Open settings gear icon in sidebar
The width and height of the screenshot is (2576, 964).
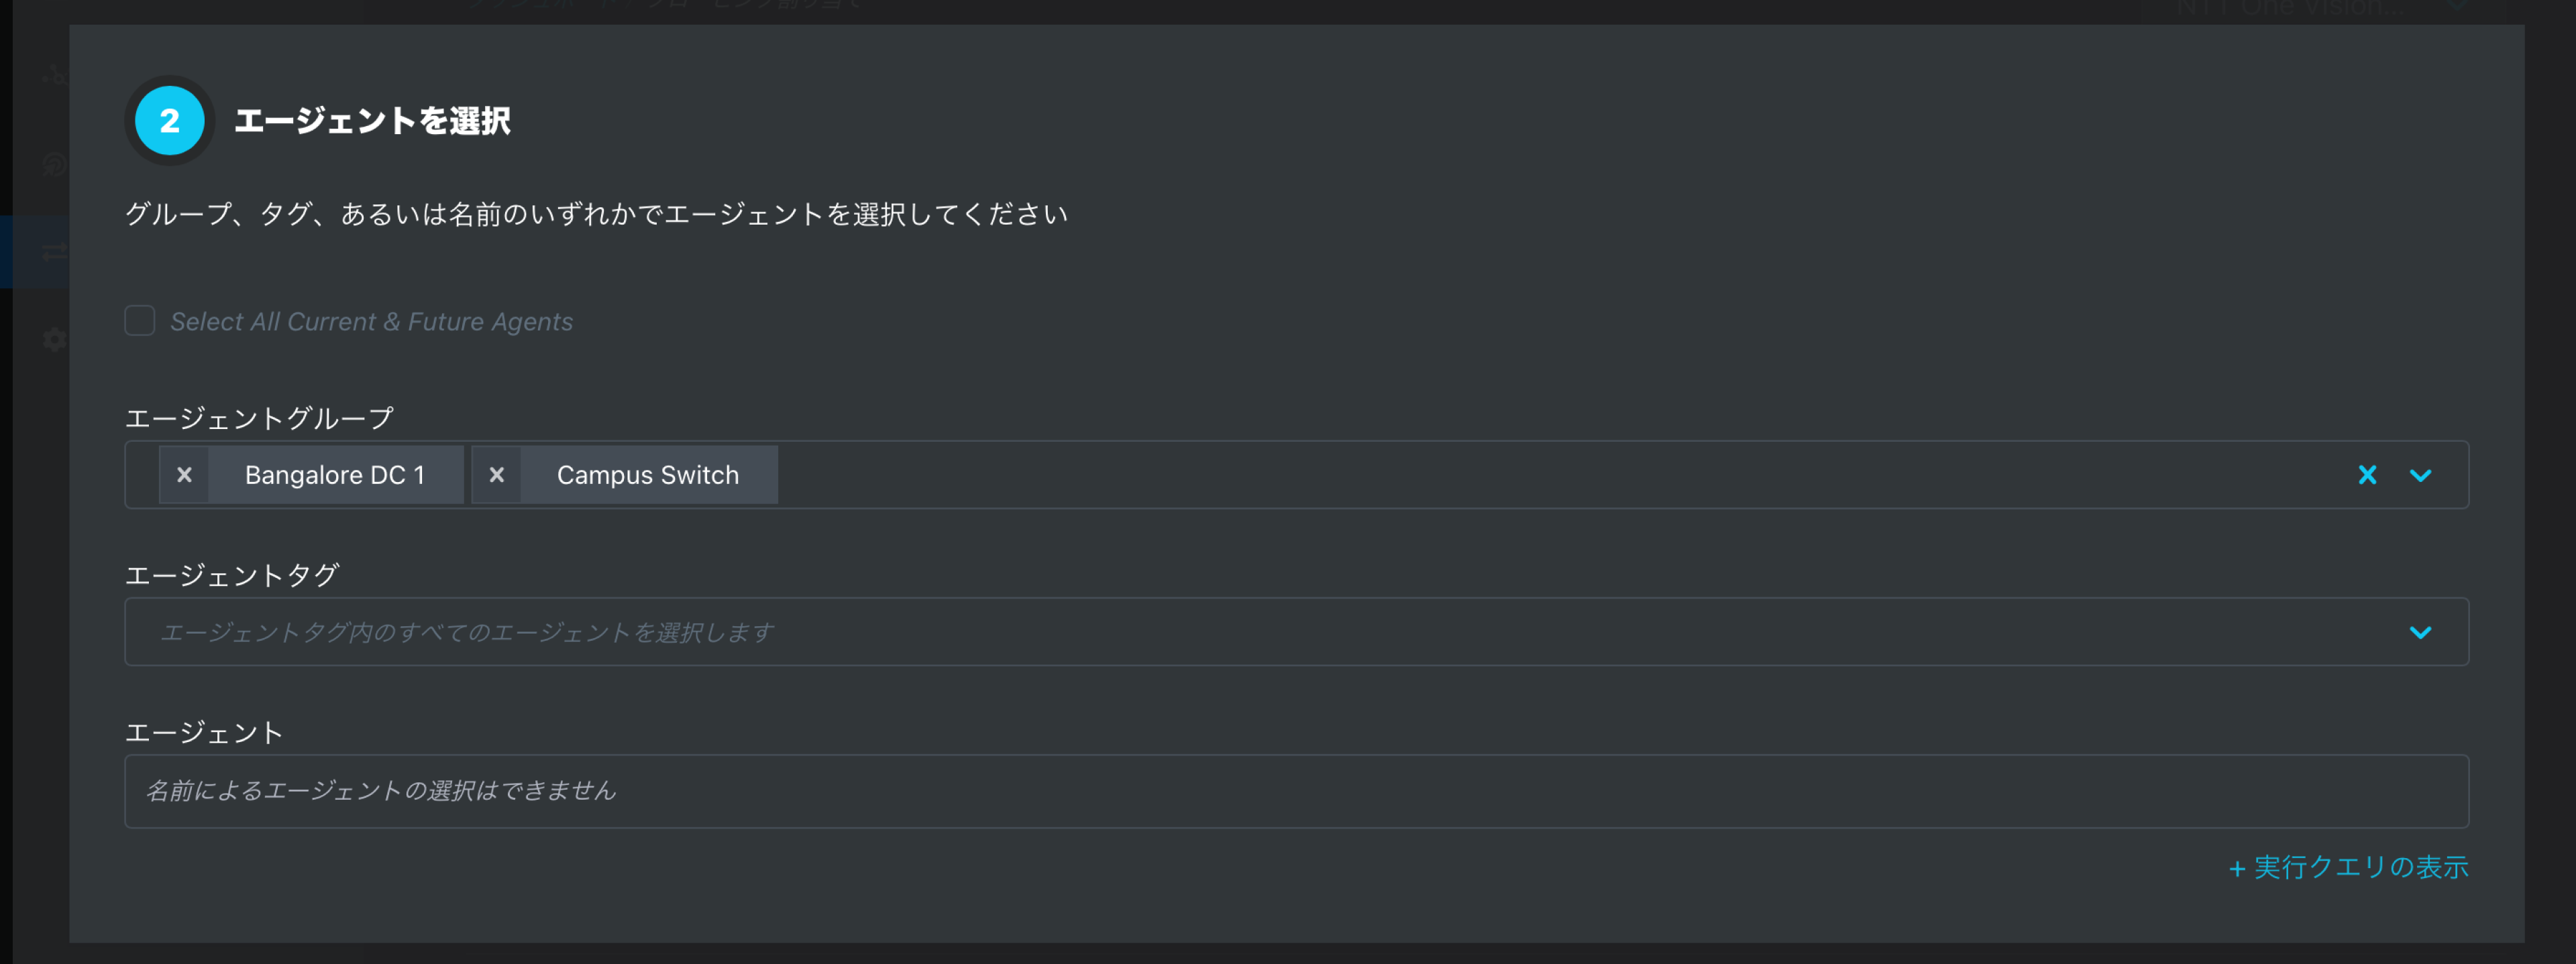pos(54,340)
